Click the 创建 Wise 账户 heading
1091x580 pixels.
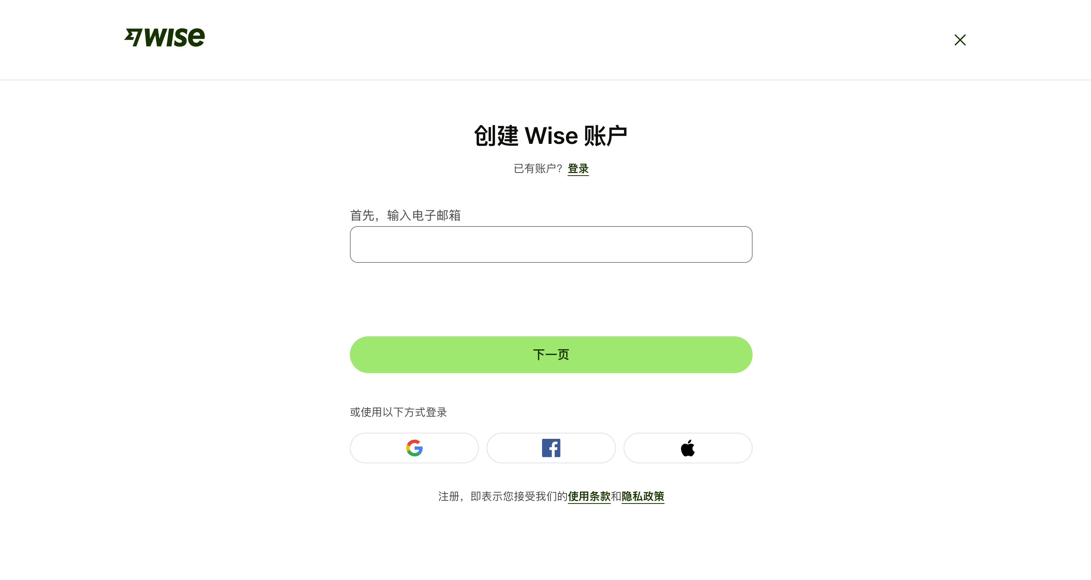(x=550, y=135)
